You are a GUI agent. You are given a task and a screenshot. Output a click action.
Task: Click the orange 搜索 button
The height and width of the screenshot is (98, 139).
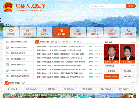pyautogui.click(x=131, y=6)
